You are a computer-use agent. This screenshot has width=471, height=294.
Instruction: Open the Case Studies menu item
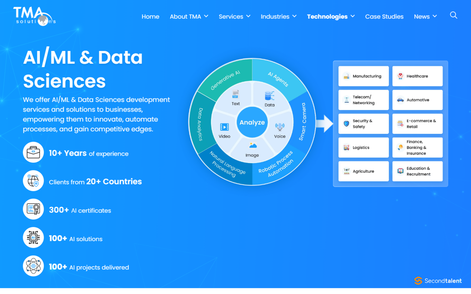[384, 16]
